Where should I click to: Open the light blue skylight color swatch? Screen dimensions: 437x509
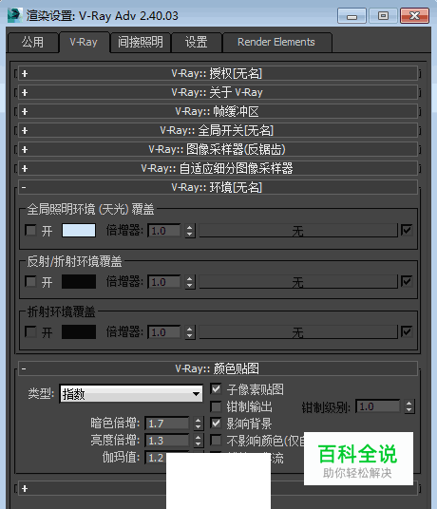pyautogui.click(x=79, y=230)
